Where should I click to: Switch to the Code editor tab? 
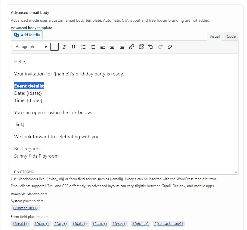pos(231,36)
